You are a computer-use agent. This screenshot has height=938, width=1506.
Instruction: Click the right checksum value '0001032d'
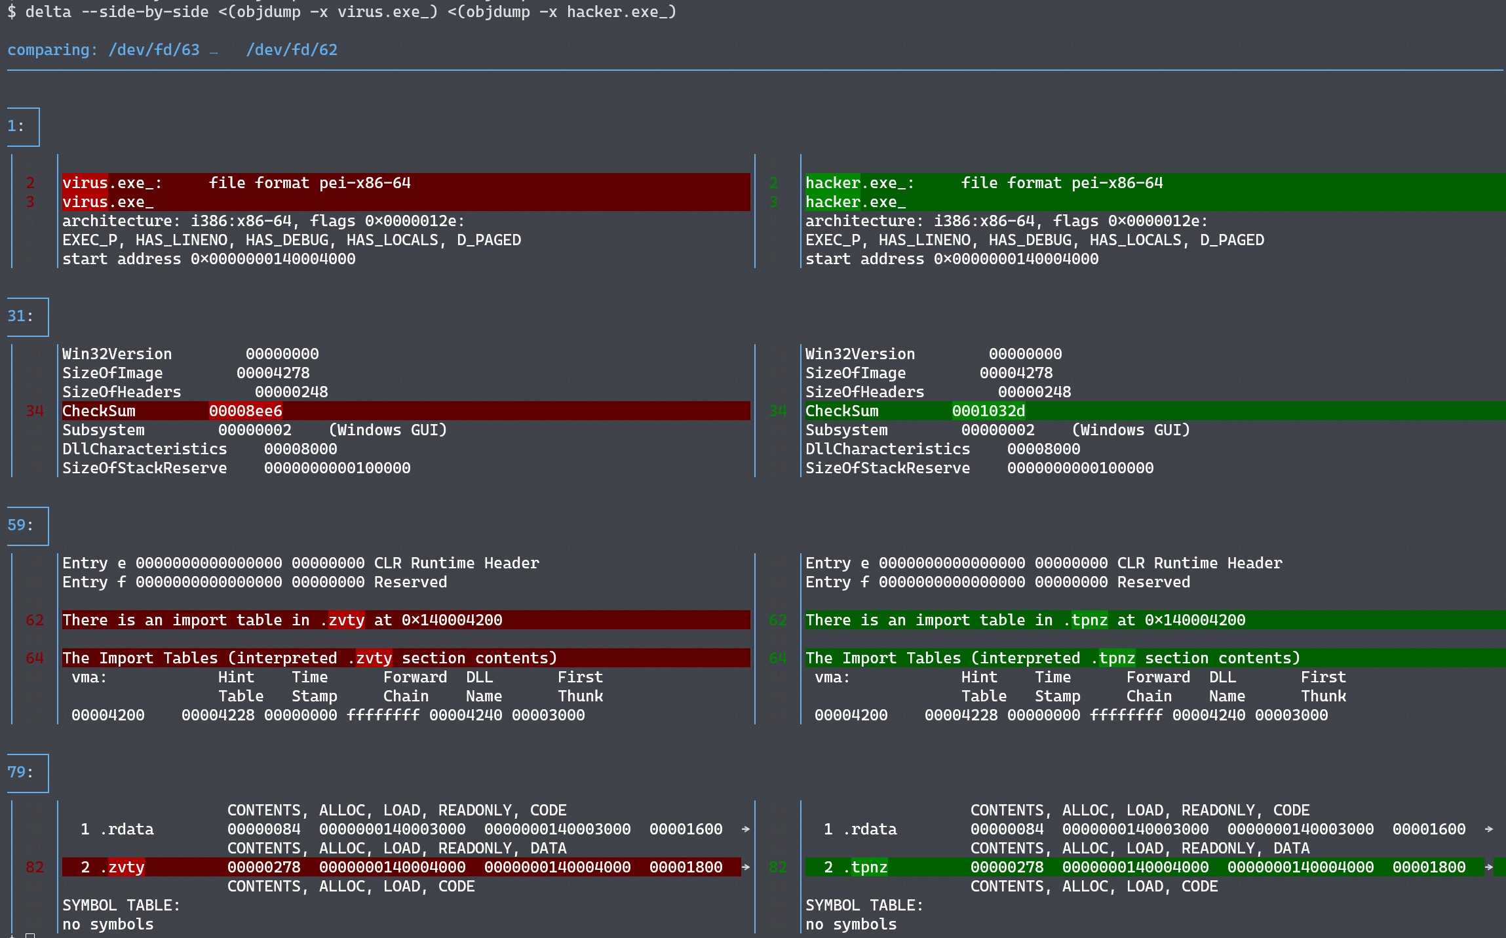tap(988, 411)
